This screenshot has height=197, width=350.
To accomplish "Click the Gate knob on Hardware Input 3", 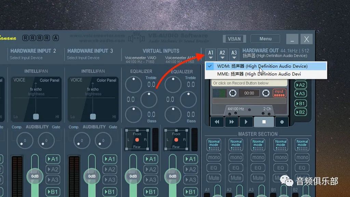I will (103, 140).
